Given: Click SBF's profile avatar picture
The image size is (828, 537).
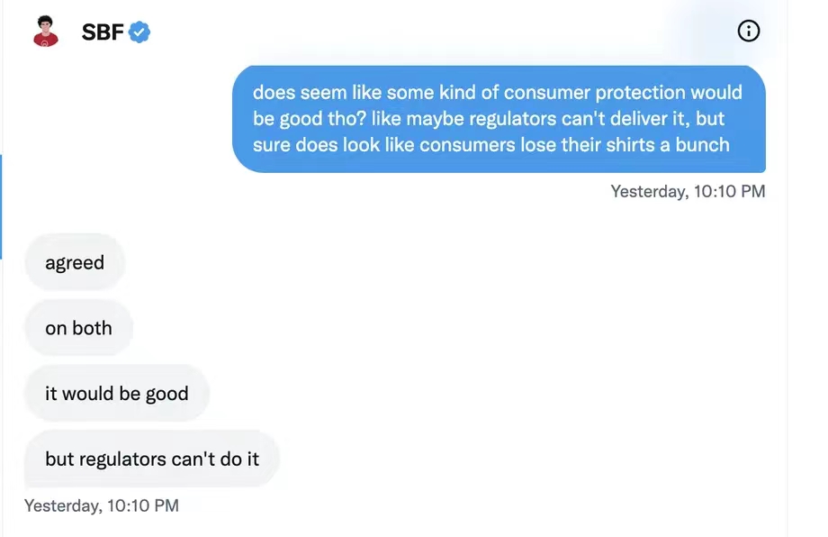Looking at the screenshot, I should click(45, 32).
